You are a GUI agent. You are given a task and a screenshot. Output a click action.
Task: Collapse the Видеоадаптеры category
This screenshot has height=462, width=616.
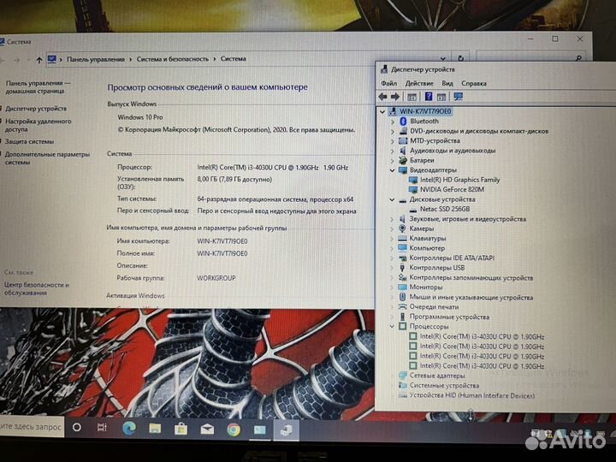[x=392, y=170]
